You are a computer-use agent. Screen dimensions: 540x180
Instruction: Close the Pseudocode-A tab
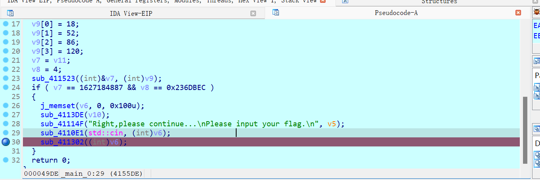(x=518, y=13)
